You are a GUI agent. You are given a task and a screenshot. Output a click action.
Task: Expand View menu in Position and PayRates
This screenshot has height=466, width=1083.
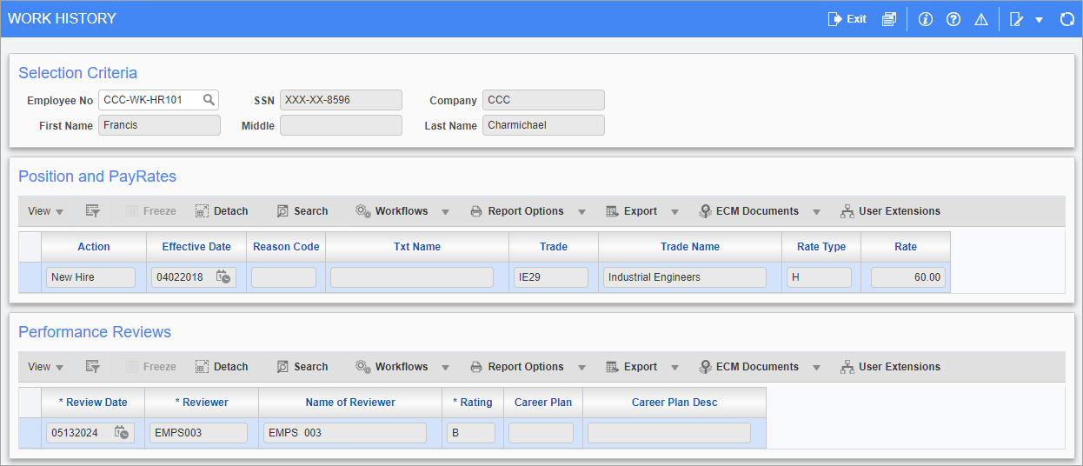[x=45, y=211]
